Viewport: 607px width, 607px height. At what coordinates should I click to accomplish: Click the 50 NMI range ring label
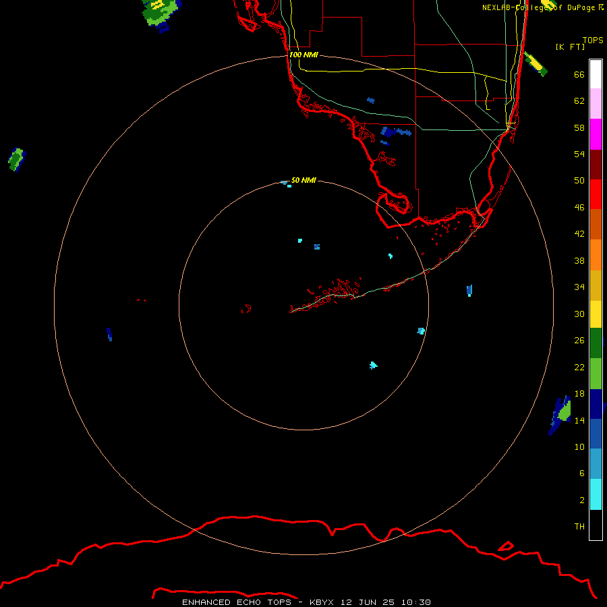pos(303,180)
